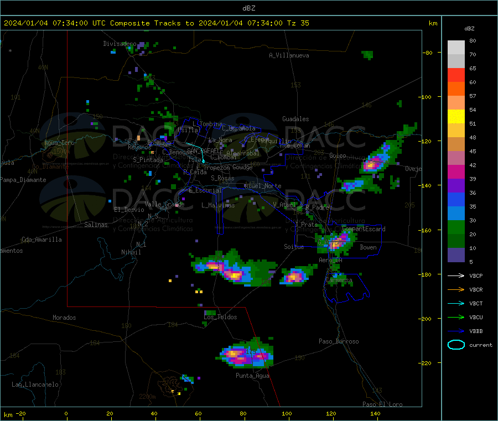Select the green 30 dBZ color swatch
Image resolution: width=498 pixels, height=421 pixels.
point(456,227)
